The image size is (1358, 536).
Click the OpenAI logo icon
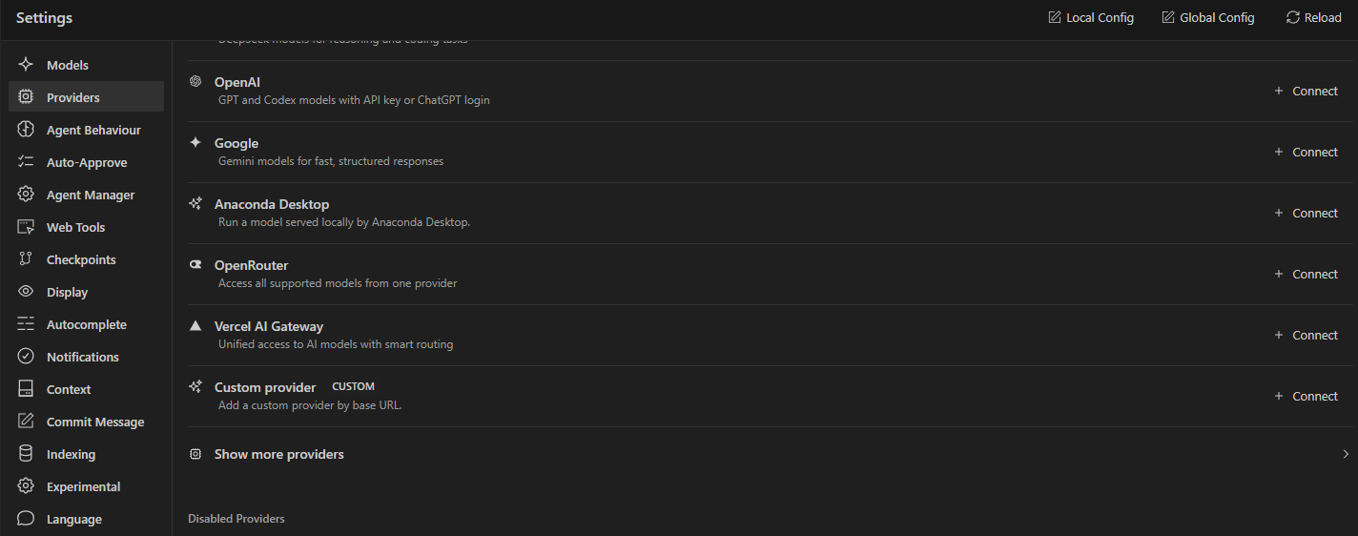coord(195,82)
